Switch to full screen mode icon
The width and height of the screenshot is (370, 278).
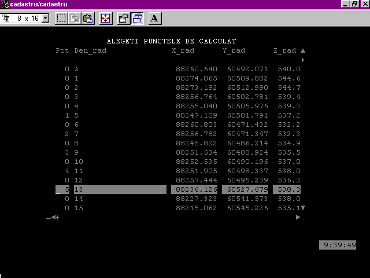[x=106, y=19]
